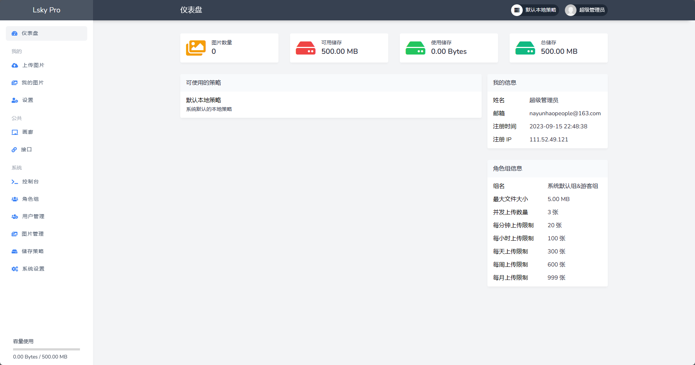
Task: Click the 0.00 Bytes / 500.00 MB text
Action: click(x=40, y=357)
